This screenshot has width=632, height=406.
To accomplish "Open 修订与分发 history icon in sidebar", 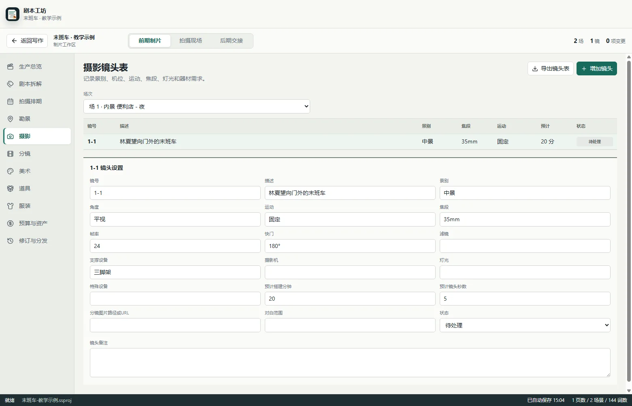I will pos(11,241).
